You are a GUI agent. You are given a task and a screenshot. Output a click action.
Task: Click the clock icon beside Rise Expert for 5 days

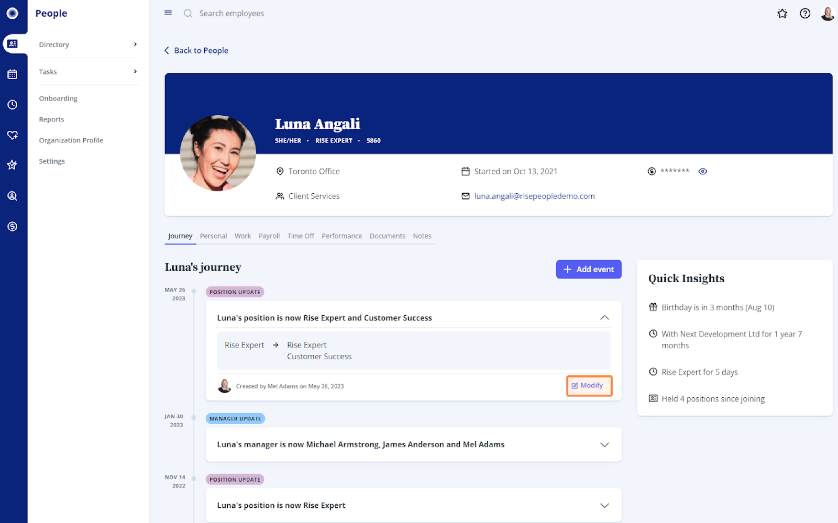click(653, 372)
